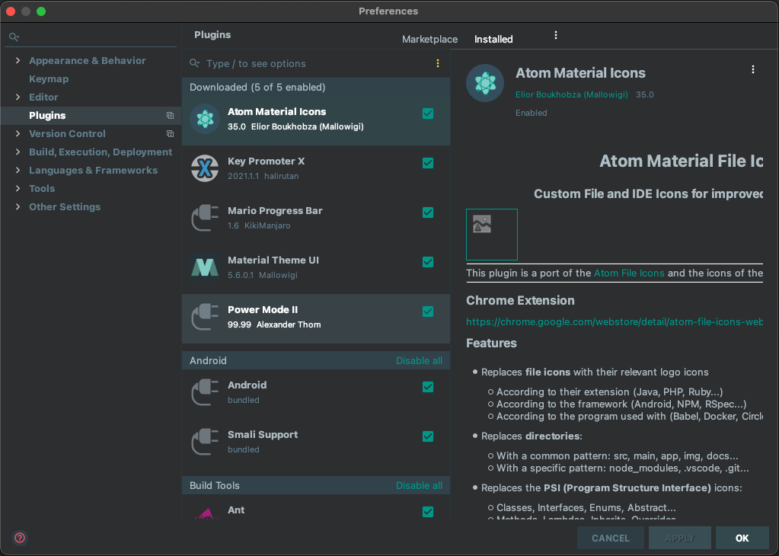779x556 pixels.
Task: Click Disable all for Build Tools
Action: tap(419, 485)
